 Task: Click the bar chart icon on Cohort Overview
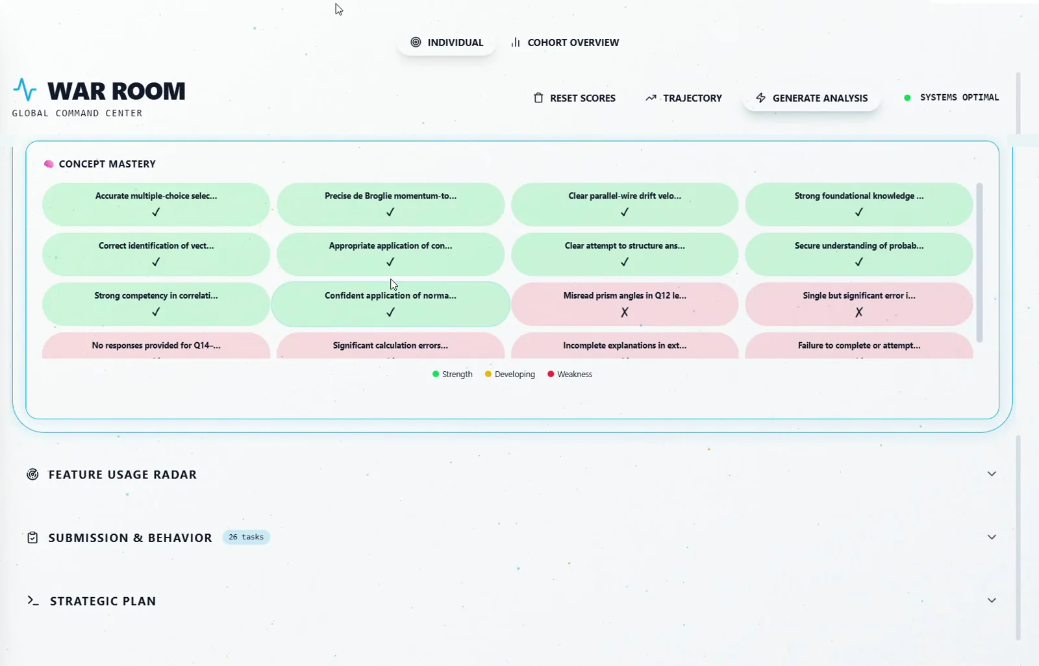pos(516,42)
